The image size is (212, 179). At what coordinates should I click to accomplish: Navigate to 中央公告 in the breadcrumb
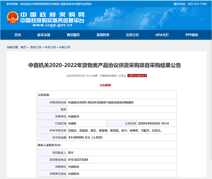50,47
